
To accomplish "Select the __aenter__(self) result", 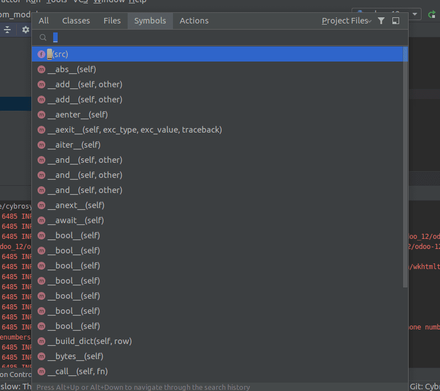I will 217,115.
